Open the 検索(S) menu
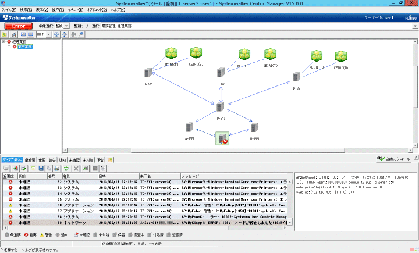 coord(26,10)
